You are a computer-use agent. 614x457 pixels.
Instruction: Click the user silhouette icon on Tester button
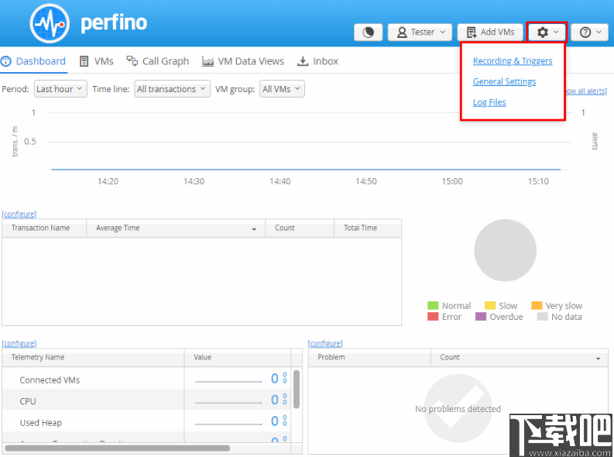pyautogui.click(x=402, y=32)
